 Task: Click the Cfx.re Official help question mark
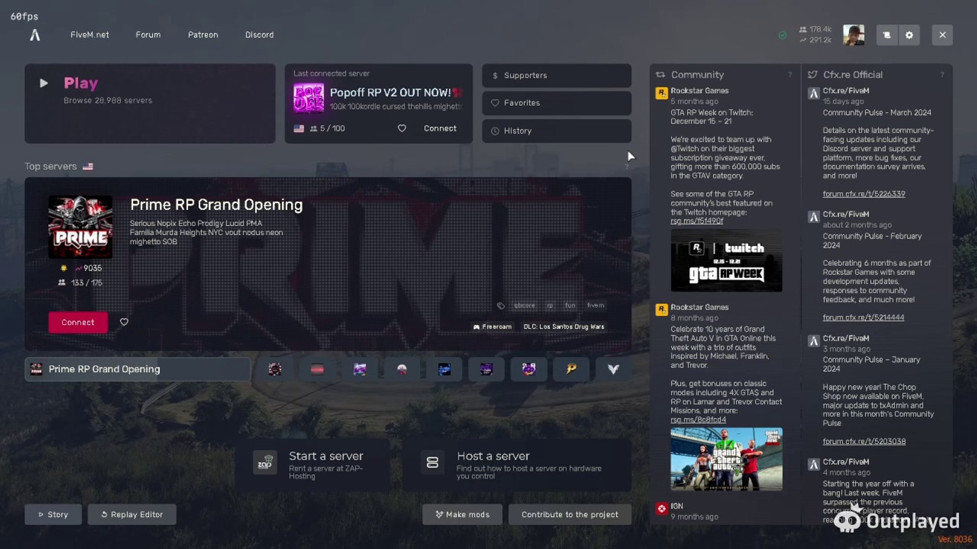(x=942, y=75)
